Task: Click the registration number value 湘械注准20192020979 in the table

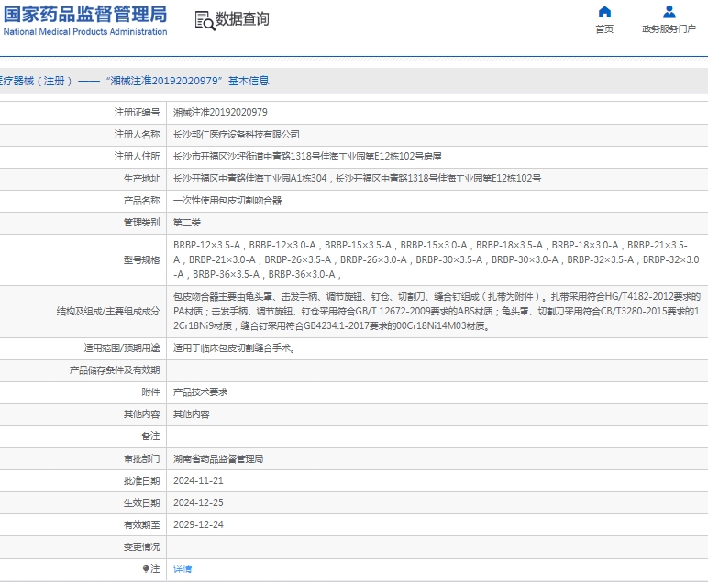Action: (x=220, y=112)
